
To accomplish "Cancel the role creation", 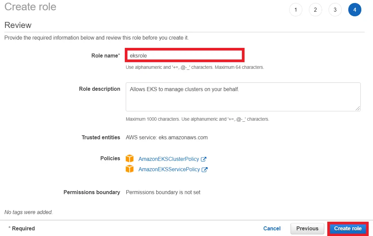I will pyautogui.click(x=272, y=228).
